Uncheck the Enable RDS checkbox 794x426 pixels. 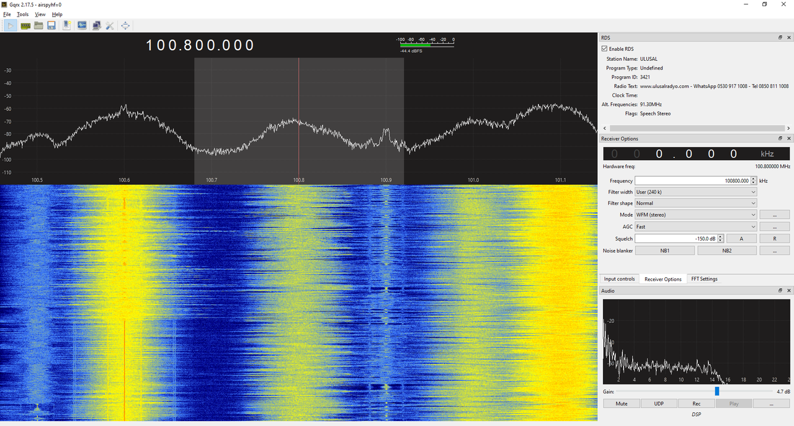(605, 48)
